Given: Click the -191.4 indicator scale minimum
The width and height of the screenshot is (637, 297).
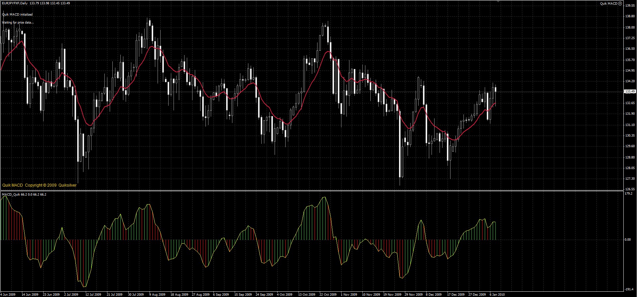Looking at the screenshot, I should click(629, 289).
